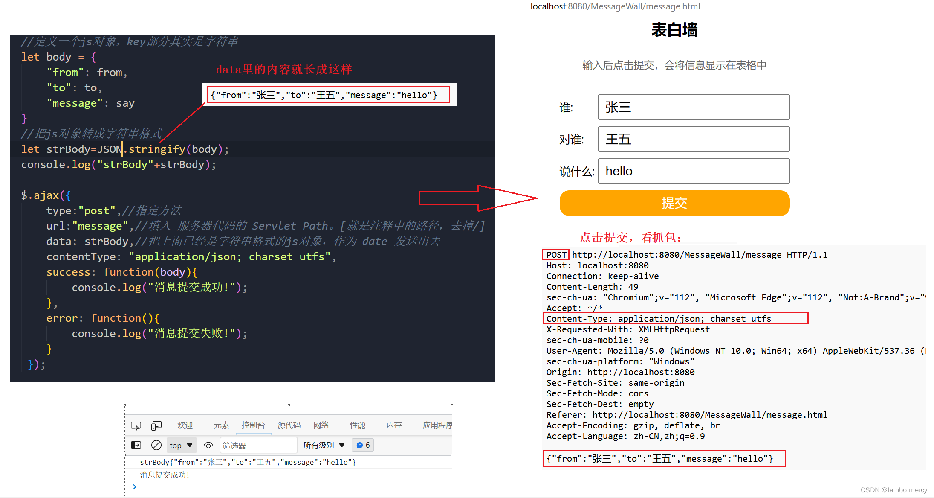Click the console prompt chevron

tap(135, 487)
